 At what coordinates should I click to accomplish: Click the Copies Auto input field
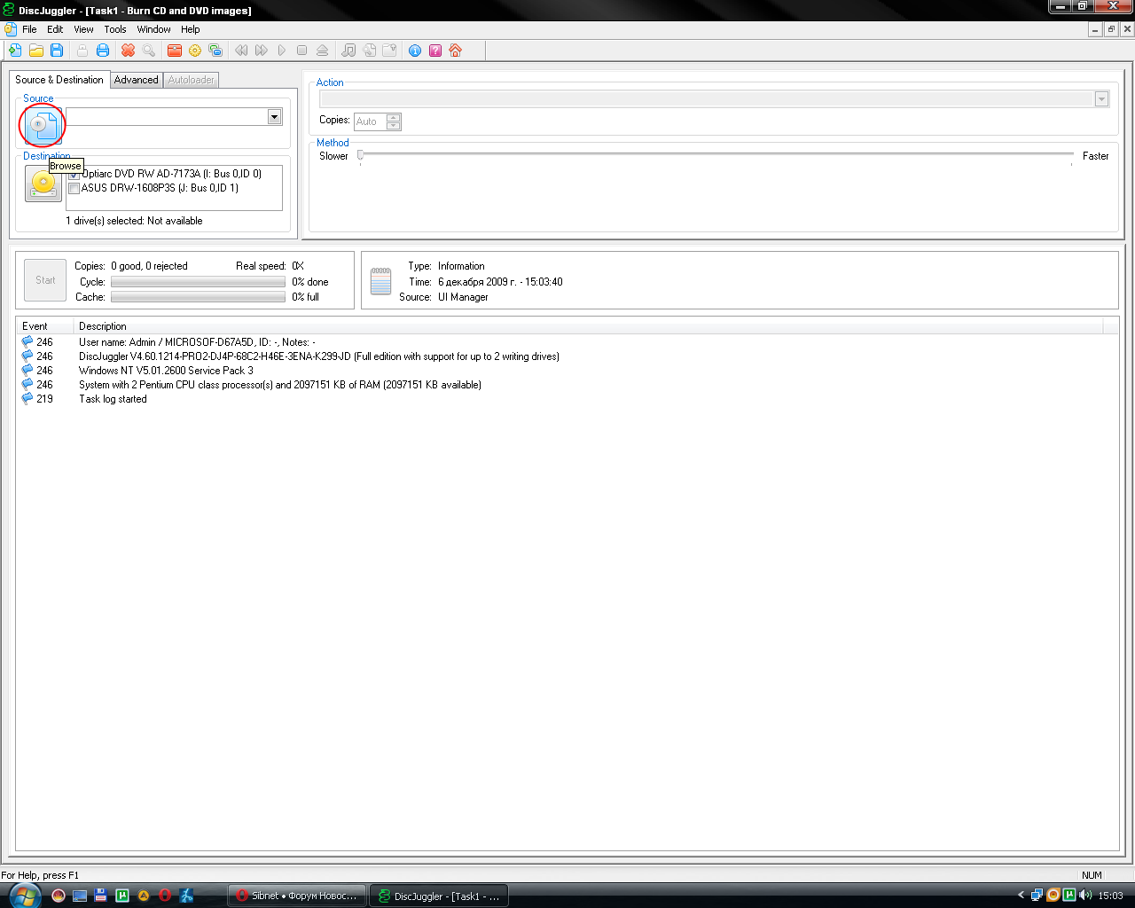pos(371,121)
